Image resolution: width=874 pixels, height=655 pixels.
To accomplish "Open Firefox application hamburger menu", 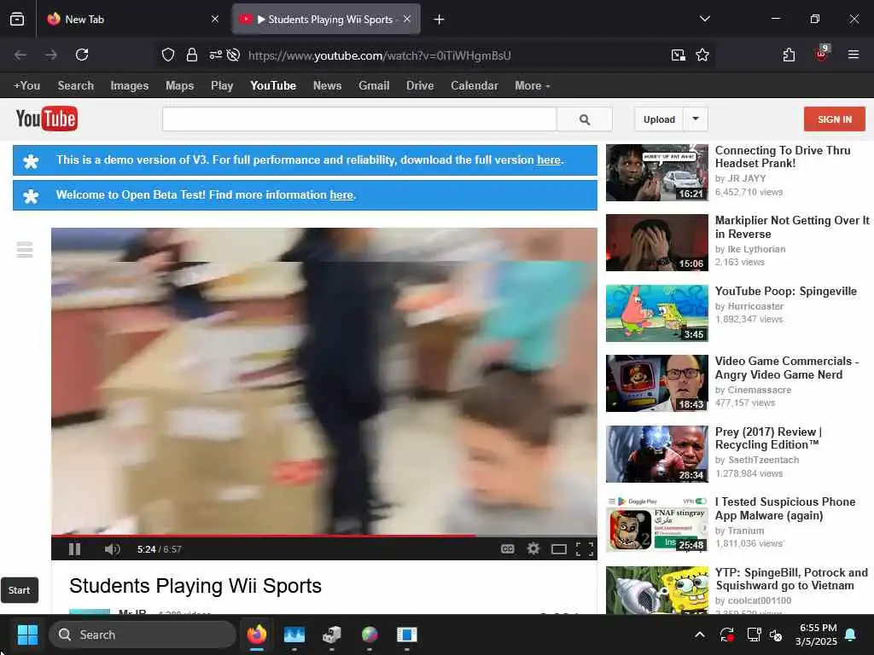I will click(854, 55).
